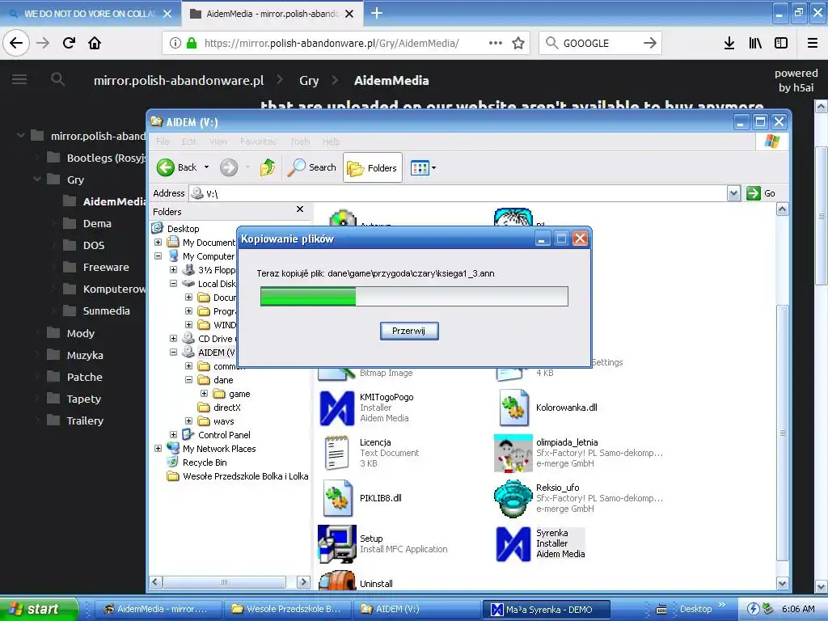828x621 pixels.
Task: Open the Help menu in explorer
Action: [331, 142]
